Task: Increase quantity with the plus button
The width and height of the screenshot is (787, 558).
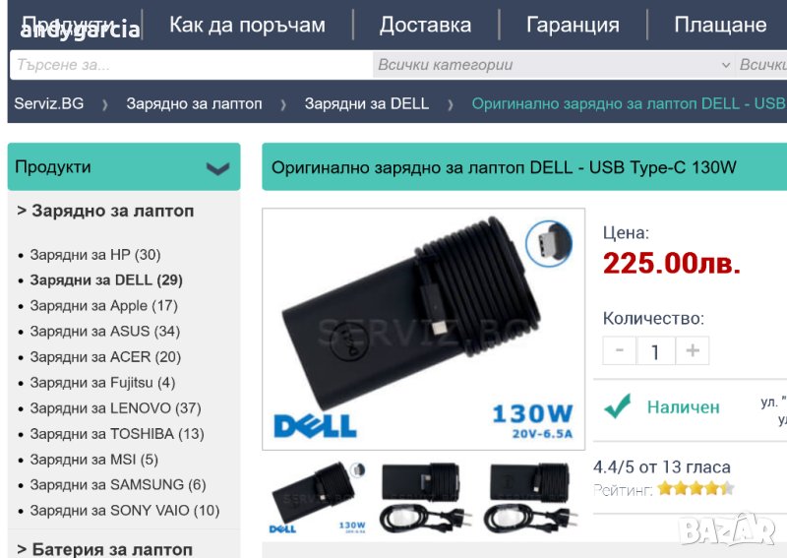Action: [693, 350]
